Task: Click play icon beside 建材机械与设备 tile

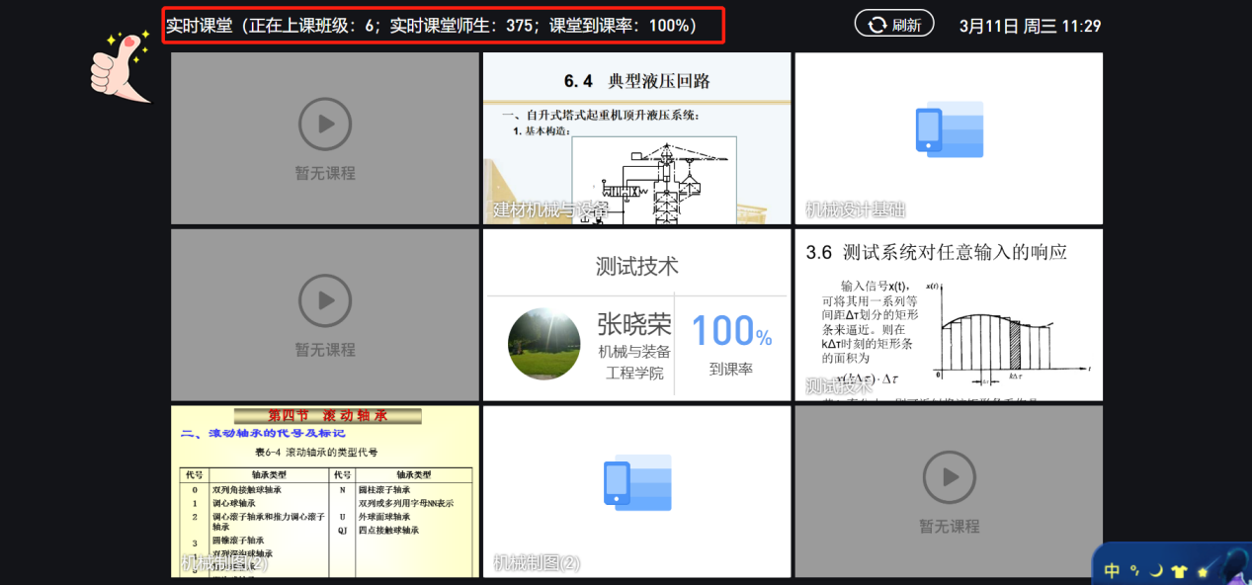Action: [x=325, y=125]
